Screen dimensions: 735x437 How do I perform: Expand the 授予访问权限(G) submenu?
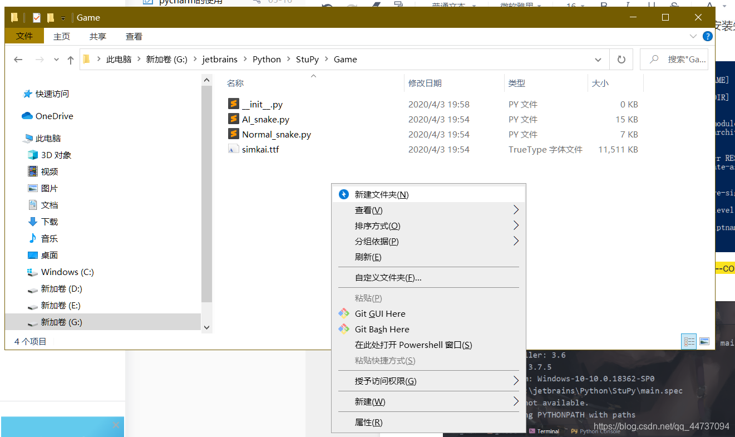(516, 381)
